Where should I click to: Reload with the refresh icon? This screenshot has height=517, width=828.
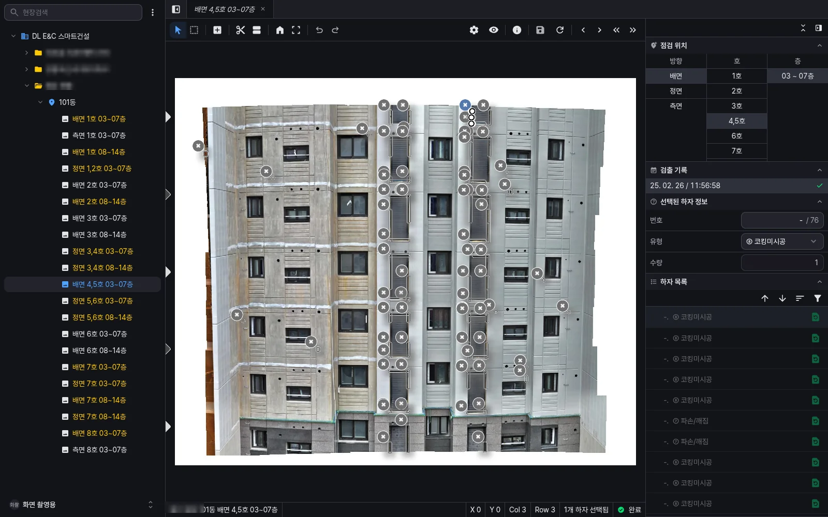click(x=560, y=30)
